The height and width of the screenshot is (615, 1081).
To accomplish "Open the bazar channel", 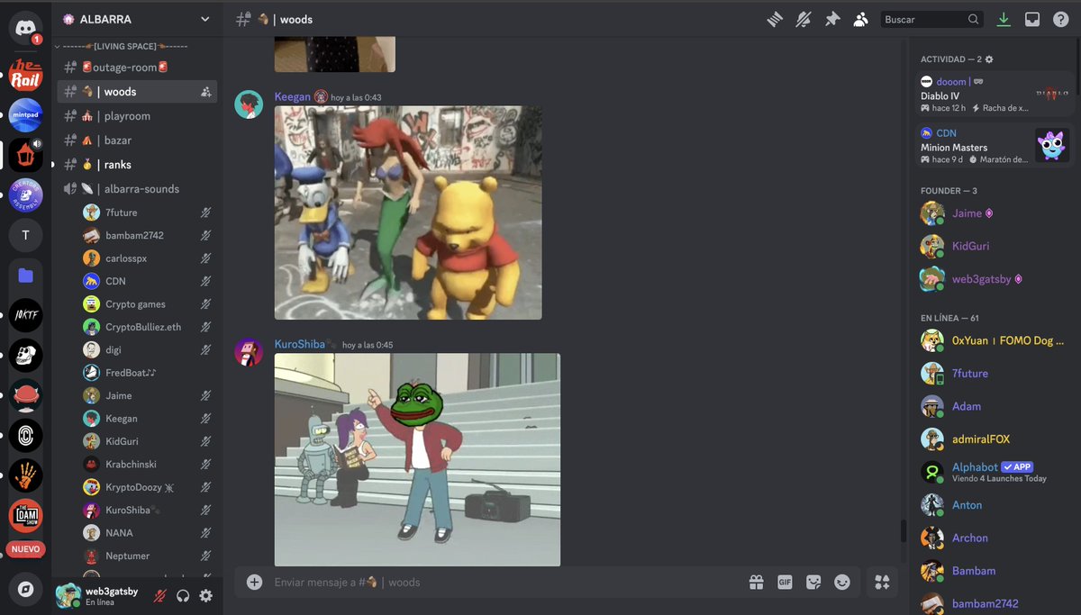I will coord(137,140).
